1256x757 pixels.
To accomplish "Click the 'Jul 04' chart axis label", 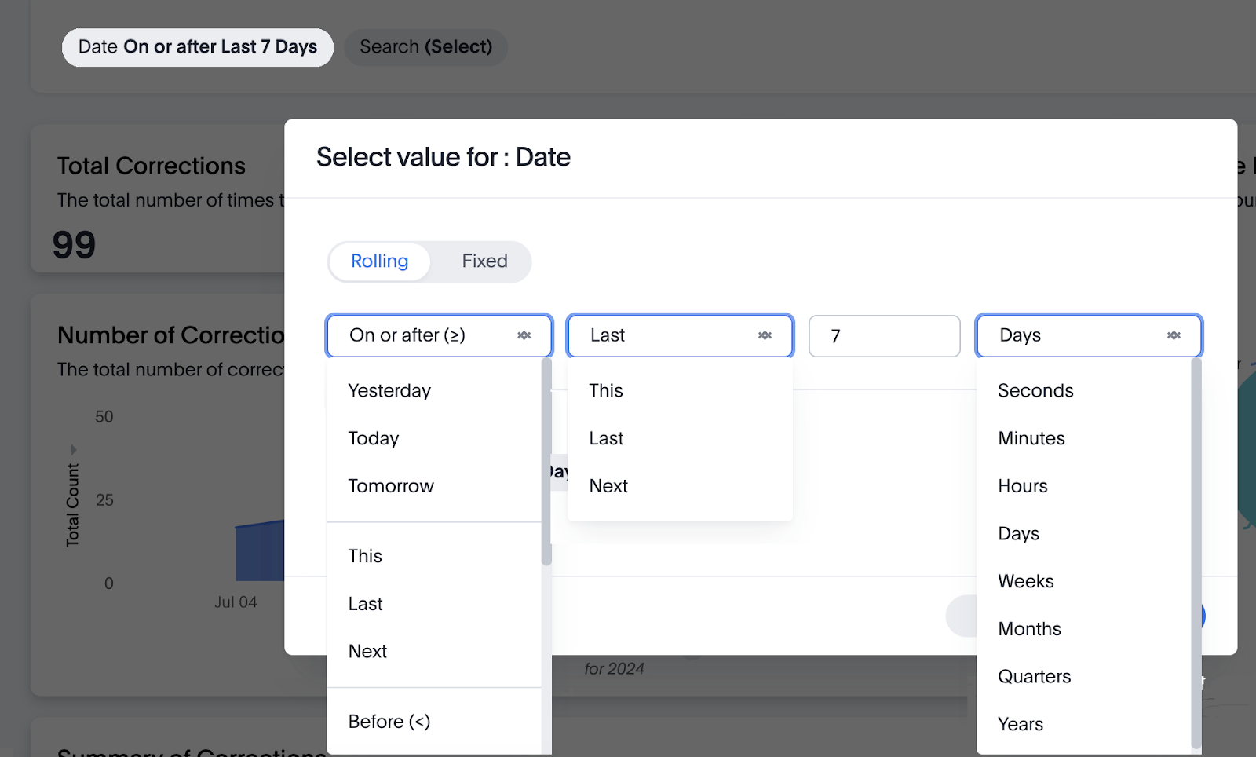I will (x=235, y=602).
